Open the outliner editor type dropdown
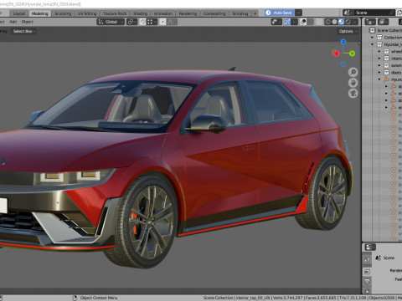The width and height of the screenshot is (402, 301). pos(370,22)
